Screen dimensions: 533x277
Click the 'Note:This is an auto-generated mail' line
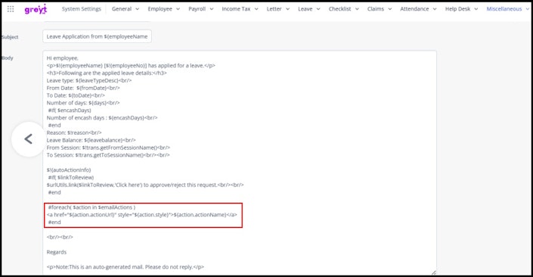coord(125,267)
